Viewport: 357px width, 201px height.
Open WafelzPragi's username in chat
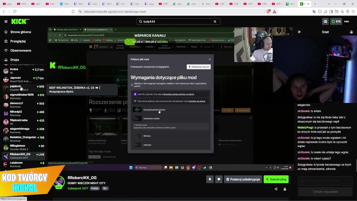(305, 128)
